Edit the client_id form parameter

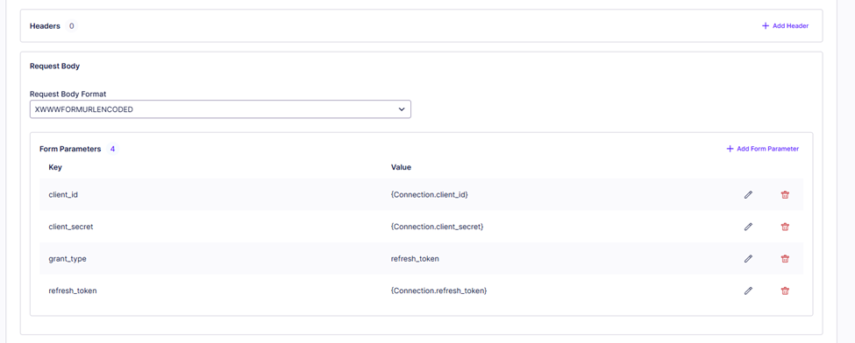tap(748, 194)
